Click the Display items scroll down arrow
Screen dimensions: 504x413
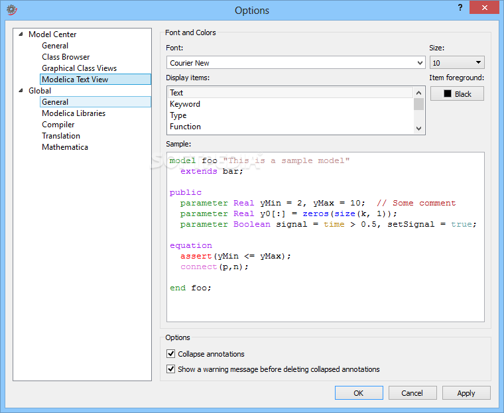point(418,128)
